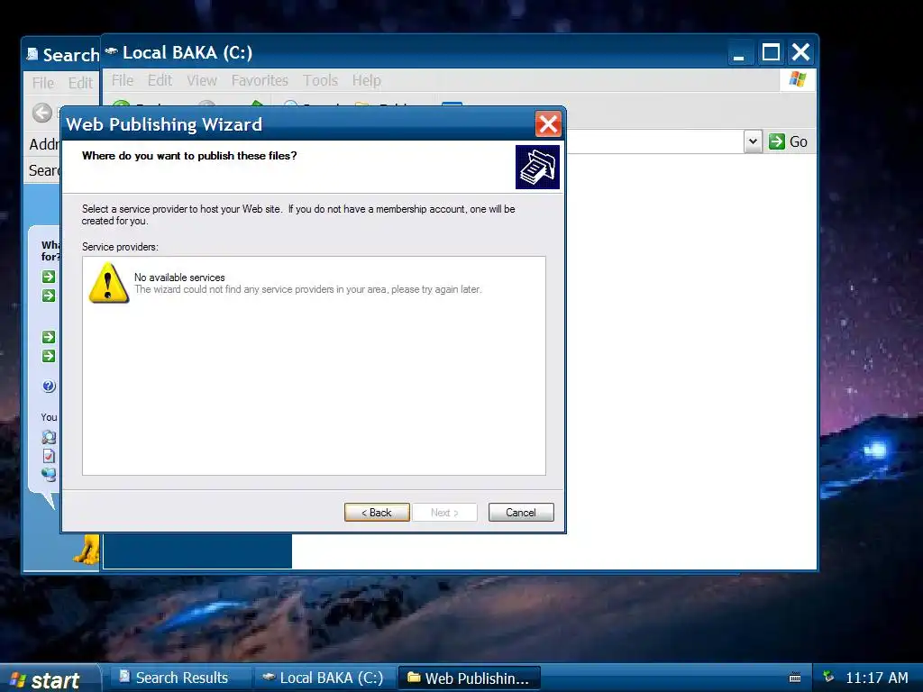Screen dimensions: 923x692
Task: Open Favorites menu in Local BAKA window
Action: (260, 80)
